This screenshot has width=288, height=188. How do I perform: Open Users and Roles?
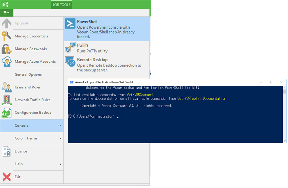[32, 87]
